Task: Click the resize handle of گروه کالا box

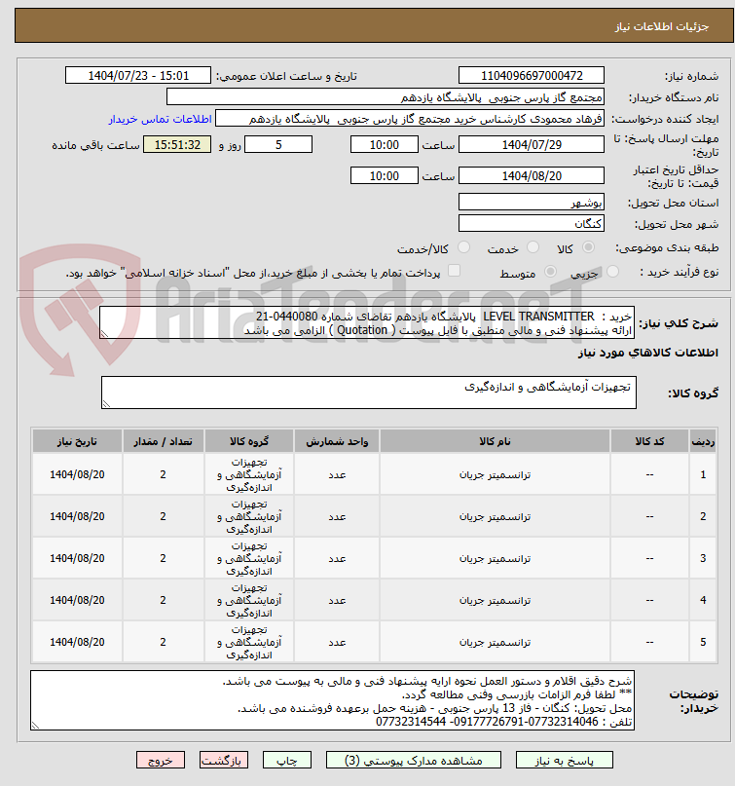Action: pyautogui.click(x=106, y=404)
